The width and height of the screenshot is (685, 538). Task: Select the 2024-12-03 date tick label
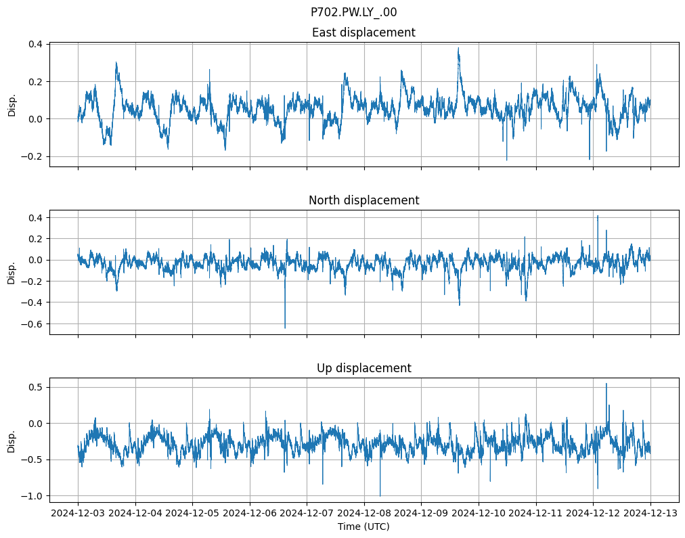tap(78, 513)
